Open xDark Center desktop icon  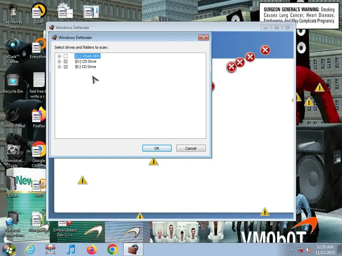tap(13, 51)
